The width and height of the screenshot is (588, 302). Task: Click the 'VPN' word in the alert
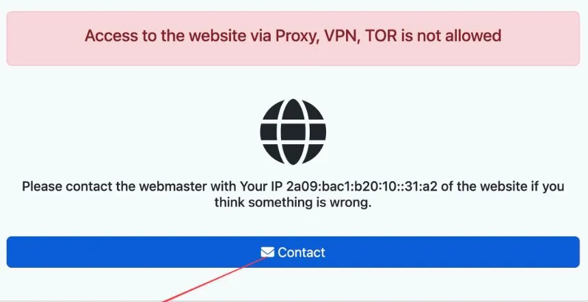coord(340,36)
